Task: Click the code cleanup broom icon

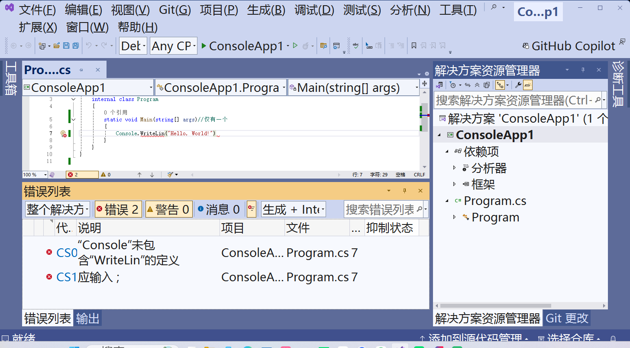Action: [x=171, y=175]
